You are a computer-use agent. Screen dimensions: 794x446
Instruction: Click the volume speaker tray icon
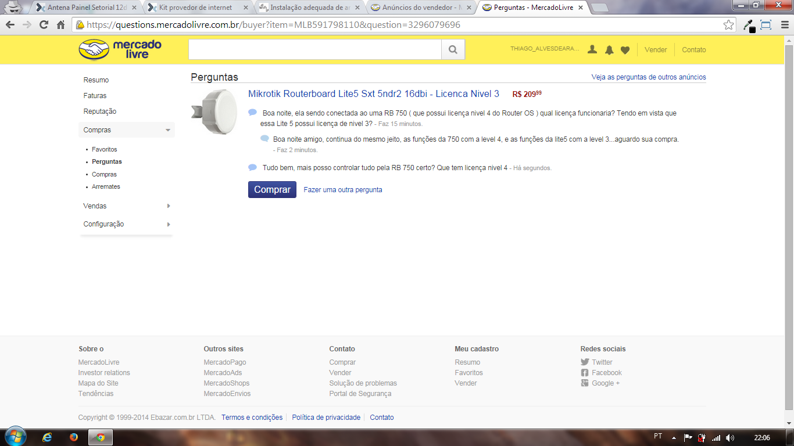(x=730, y=438)
